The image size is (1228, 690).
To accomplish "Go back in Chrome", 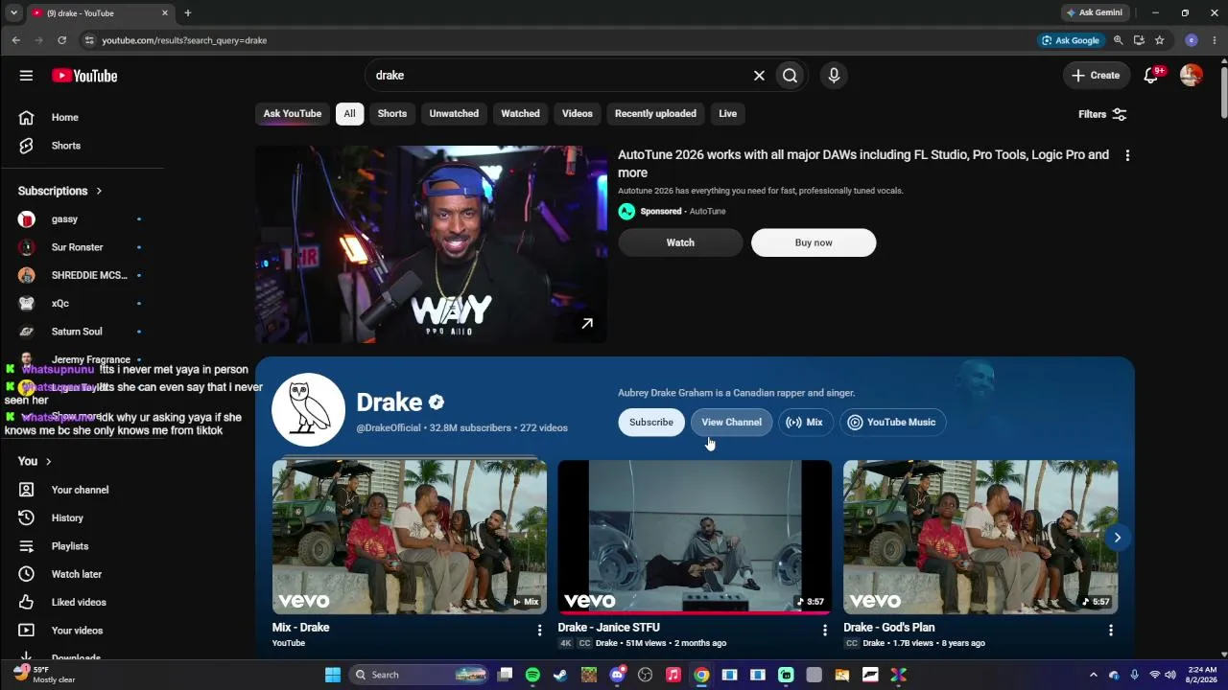I will [x=16, y=40].
